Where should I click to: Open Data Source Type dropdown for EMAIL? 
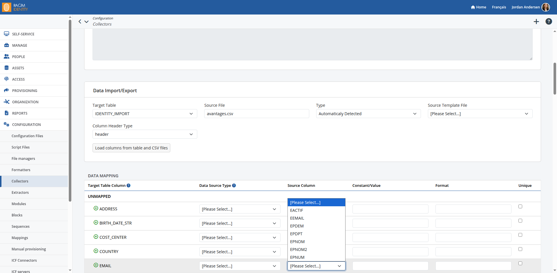240,266
